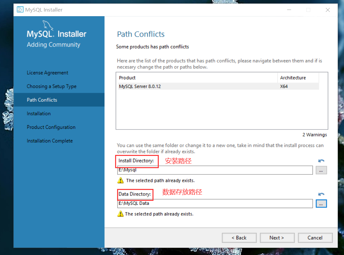Viewport: 344px width, 255px height.
Task: Browse for Data Directory folder
Action: click(321, 203)
